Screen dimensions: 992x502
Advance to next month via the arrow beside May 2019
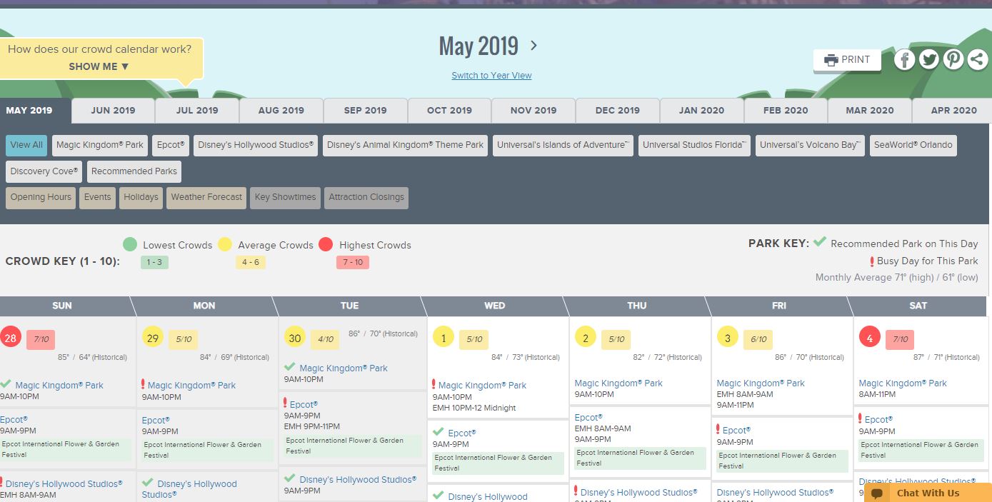point(532,45)
